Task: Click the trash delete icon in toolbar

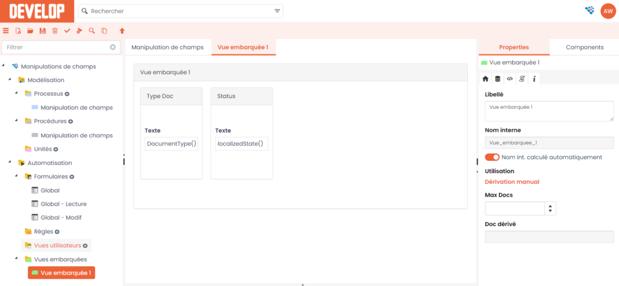Action: tap(55, 30)
